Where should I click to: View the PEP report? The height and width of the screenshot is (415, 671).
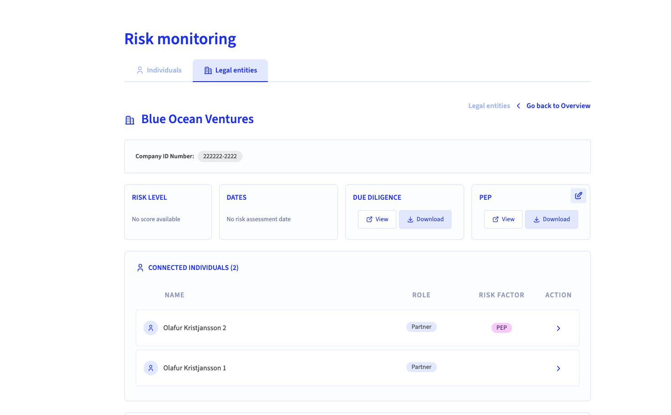503,219
